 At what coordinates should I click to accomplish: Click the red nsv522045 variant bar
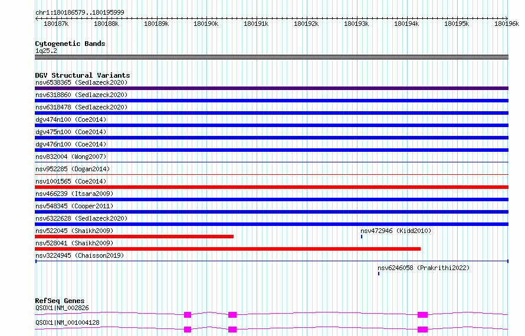coord(134,237)
